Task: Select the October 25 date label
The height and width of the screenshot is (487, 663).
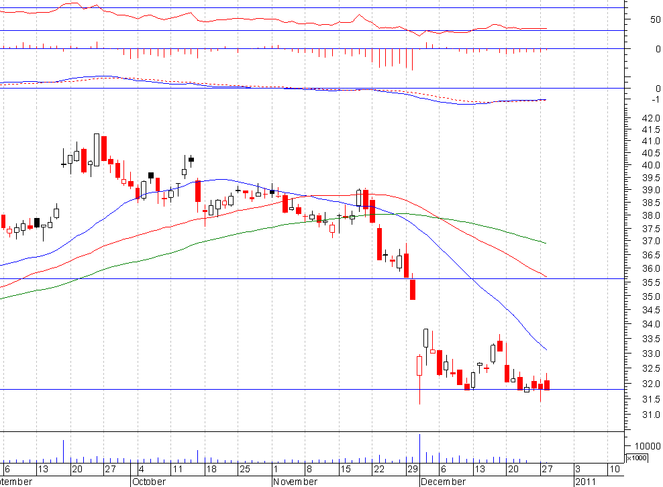Action: [245, 469]
